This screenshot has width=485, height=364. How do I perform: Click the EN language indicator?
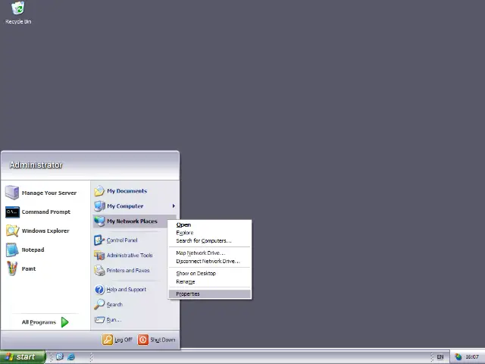tap(440, 357)
